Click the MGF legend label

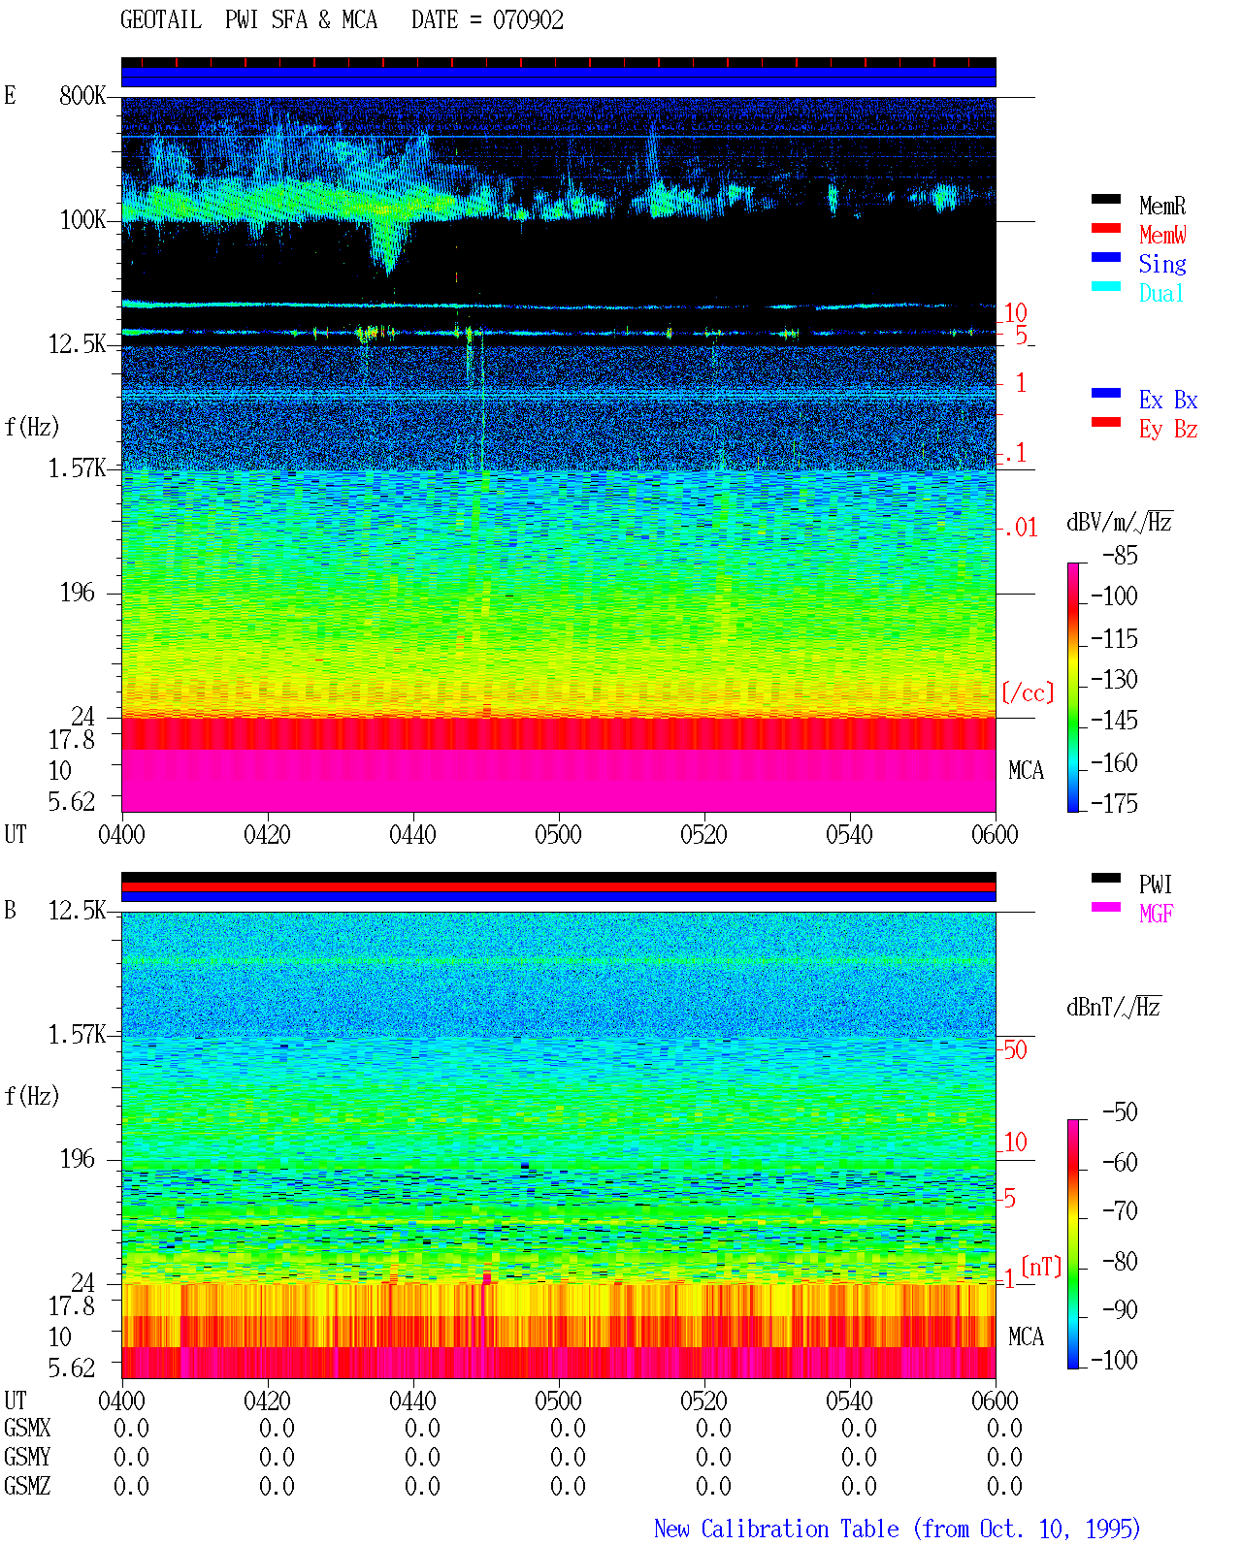click(x=1157, y=914)
